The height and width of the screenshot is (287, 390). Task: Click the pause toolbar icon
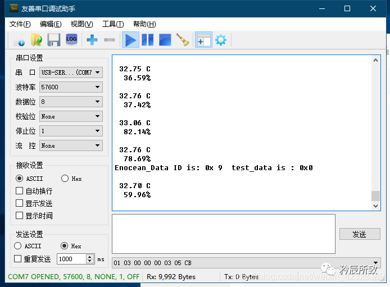(147, 40)
